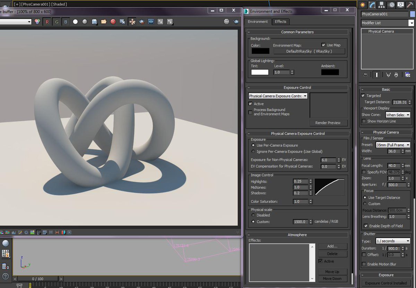
Task: Save the rendered image with floppy icon
Action: 94,22
